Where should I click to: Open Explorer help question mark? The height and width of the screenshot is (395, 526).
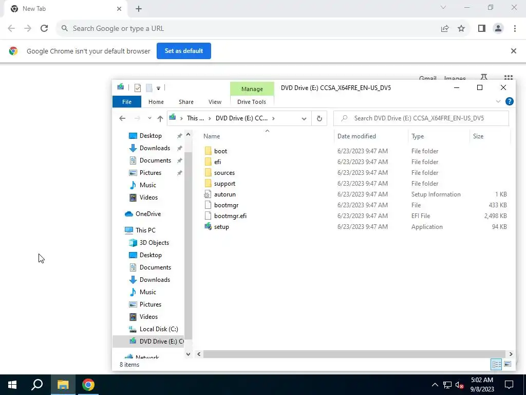point(509,101)
